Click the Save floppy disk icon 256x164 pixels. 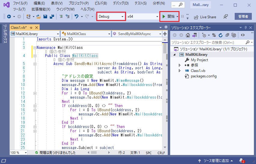point(45,16)
